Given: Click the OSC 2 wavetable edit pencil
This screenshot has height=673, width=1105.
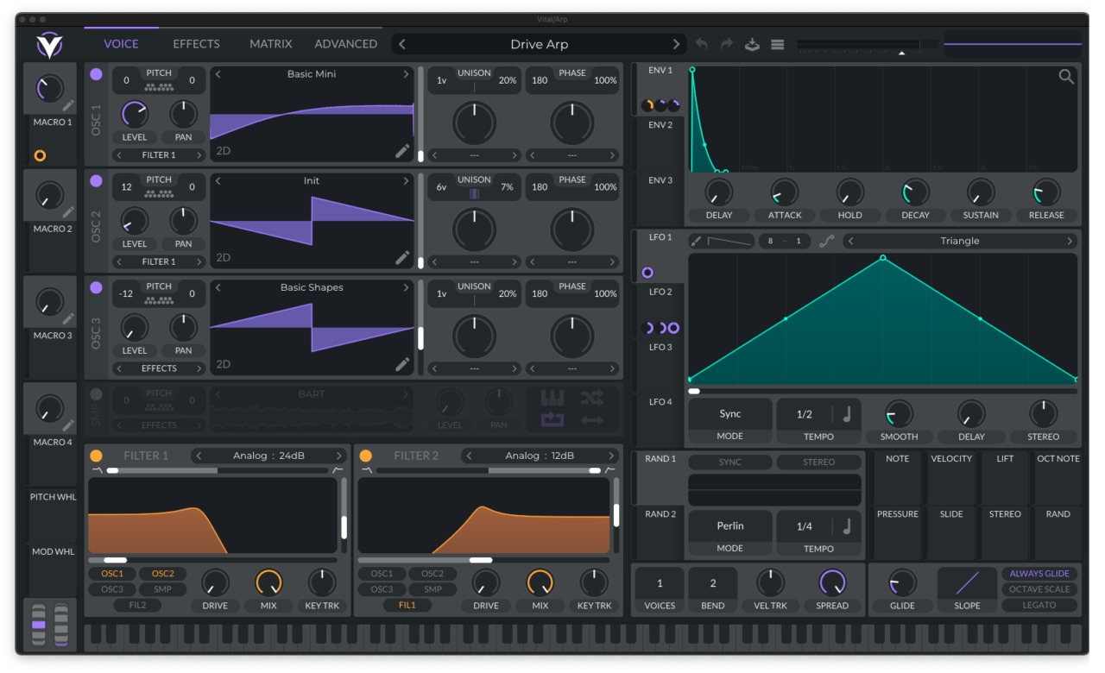Looking at the screenshot, I should click(x=402, y=257).
